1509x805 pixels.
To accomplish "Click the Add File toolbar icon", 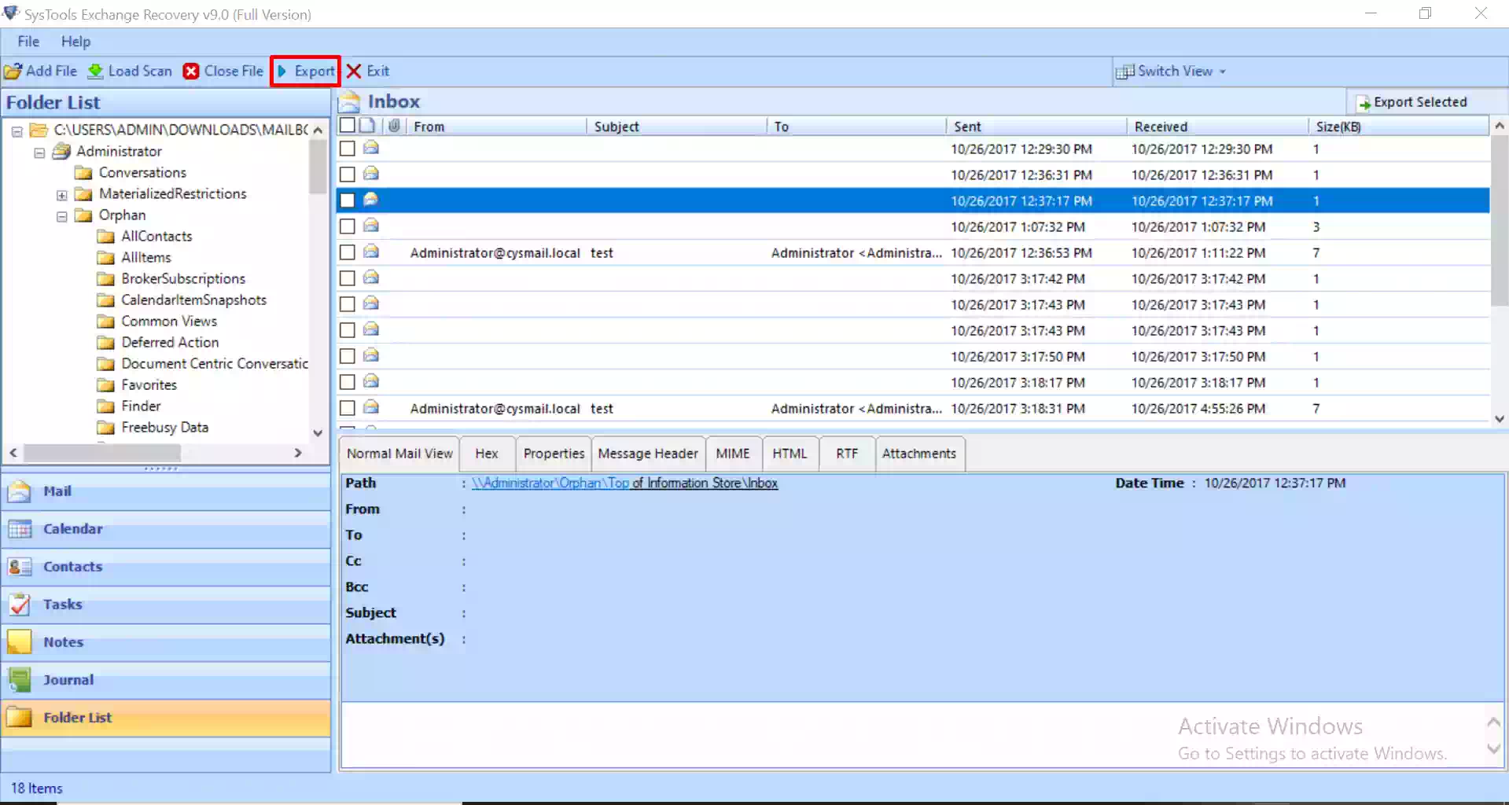I will 13,72.
